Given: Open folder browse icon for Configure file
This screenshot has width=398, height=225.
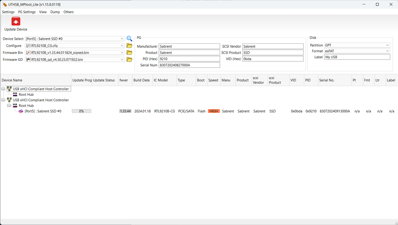Looking at the screenshot, I should pyautogui.click(x=129, y=46).
